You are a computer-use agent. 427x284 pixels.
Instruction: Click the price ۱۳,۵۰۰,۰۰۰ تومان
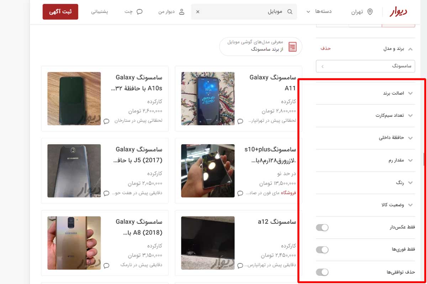(x=278, y=184)
